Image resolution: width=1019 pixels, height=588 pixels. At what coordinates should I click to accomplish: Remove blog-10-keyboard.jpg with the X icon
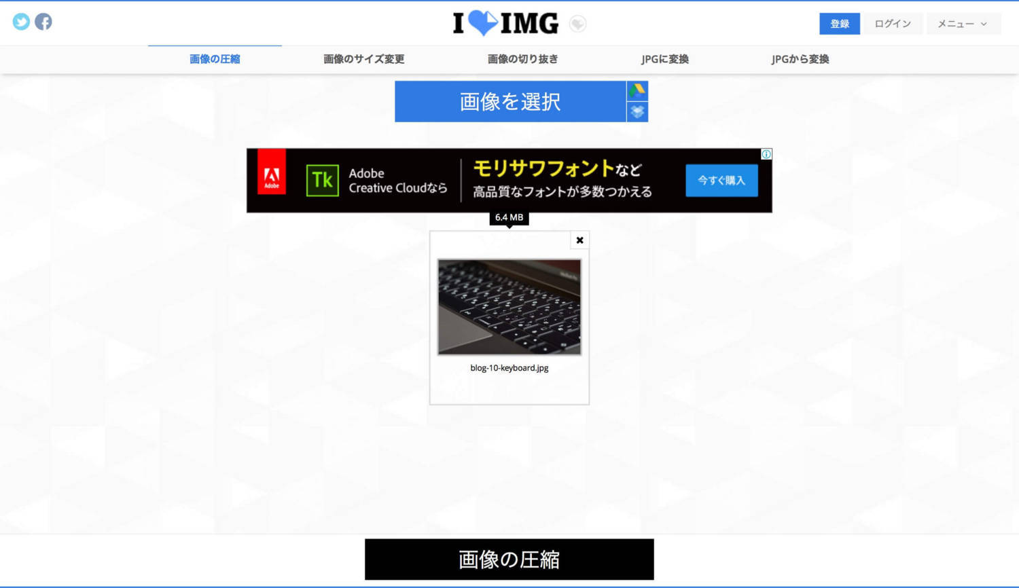pyautogui.click(x=579, y=240)
